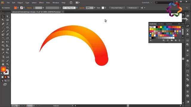Image resolution: width=191 pixels, height=107 pixels.
Task: Select the Eraser tool
Action: (x=7, y=34)
